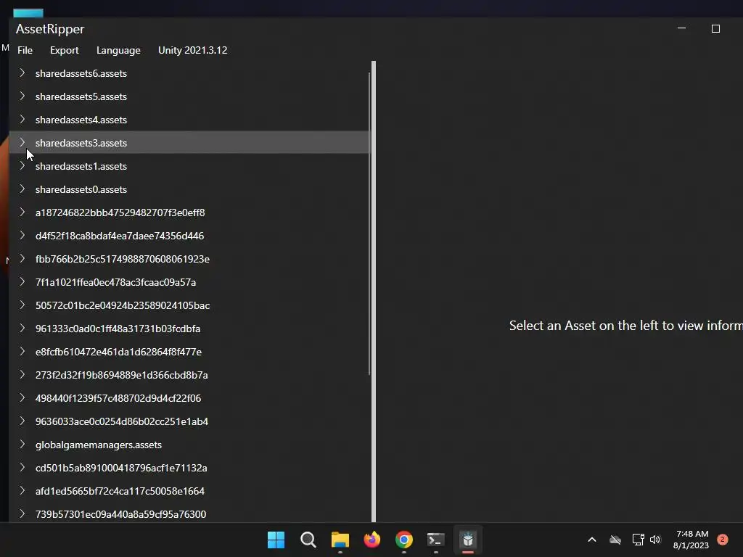743x557 pixels.
Task: Expand the fbb766b2b25c5174988870608061923e chevron
Action: [x=22, y=259]
